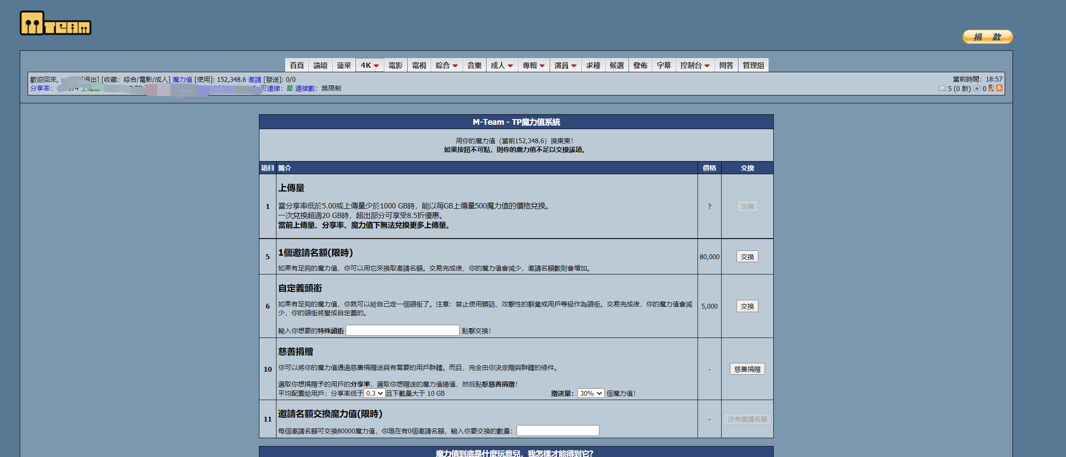Click the 價格 column header

709,168
